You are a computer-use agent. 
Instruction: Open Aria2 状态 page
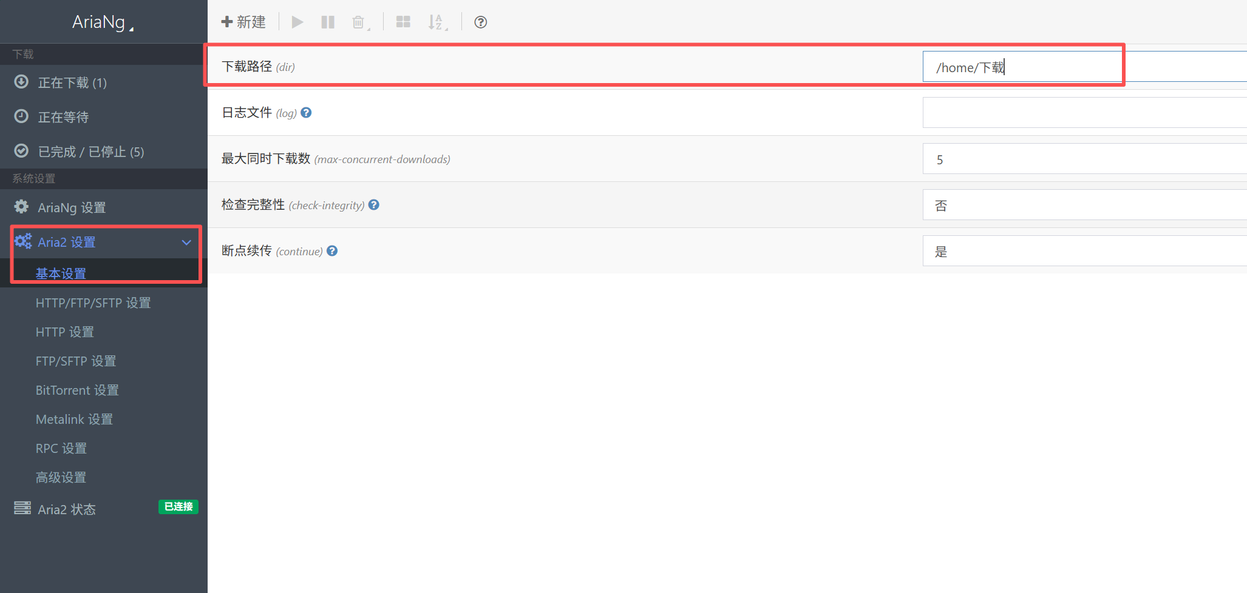(x=104, y=509)
